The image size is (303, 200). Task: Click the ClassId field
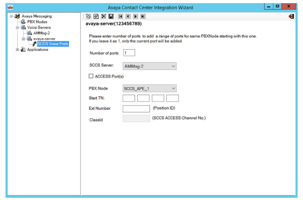click(136, 119)
